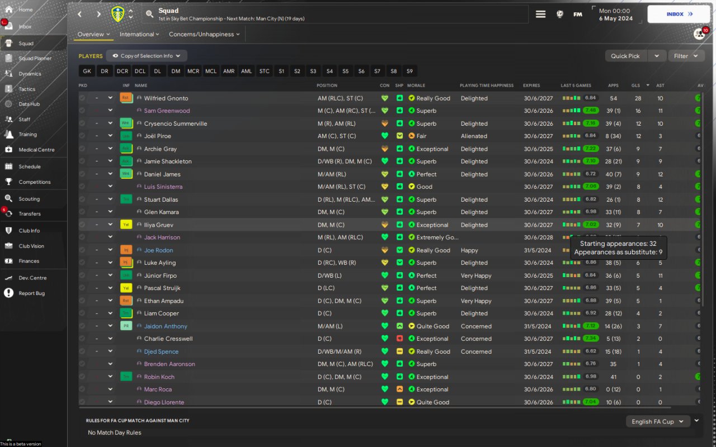Tick the selection circle for Joël Piroe
Image resolution: width=716 pixels, height=447 pixels.
point(82,136)
